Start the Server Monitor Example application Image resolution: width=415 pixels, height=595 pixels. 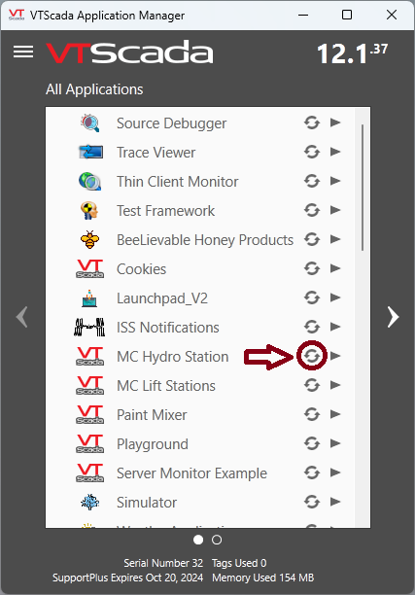(335, 472)
